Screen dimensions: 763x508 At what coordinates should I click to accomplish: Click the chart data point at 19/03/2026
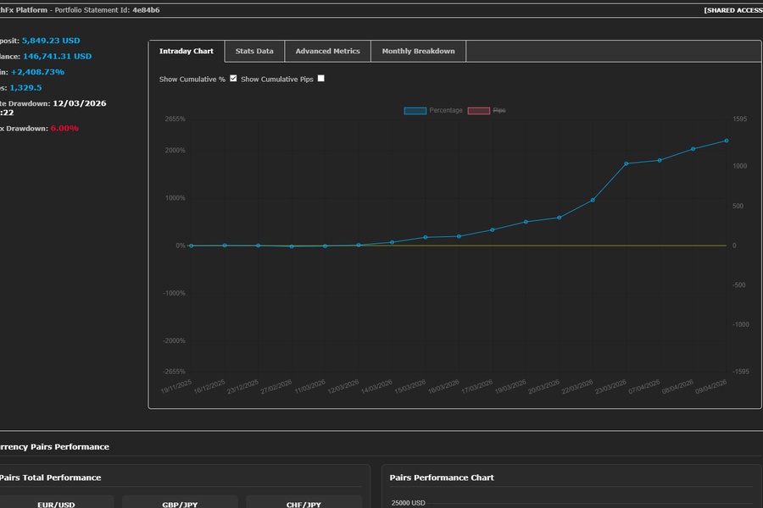(526, 222)
